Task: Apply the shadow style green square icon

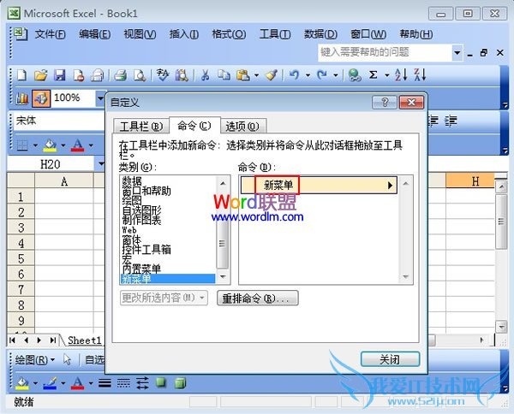Action: (x=161, y=382)
